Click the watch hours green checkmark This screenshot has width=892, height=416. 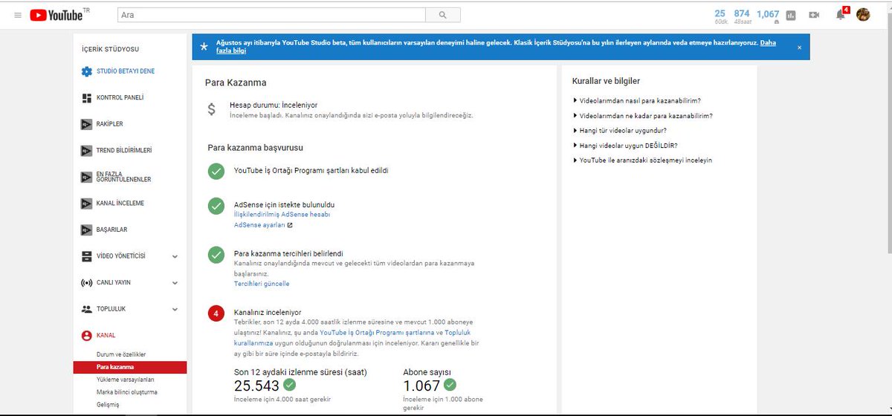coord(289,385)
